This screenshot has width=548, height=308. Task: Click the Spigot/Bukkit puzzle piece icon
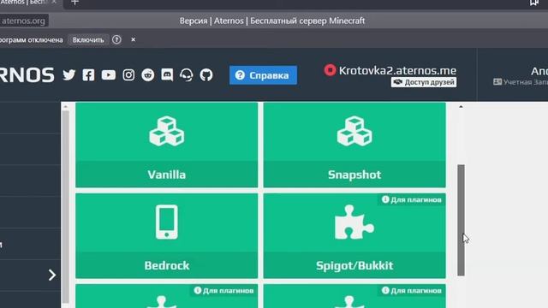pyautogui.click(x=354, y=222)
